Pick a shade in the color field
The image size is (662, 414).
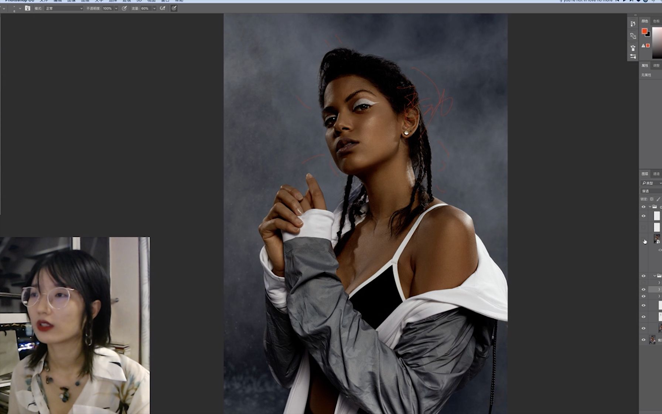657,43
